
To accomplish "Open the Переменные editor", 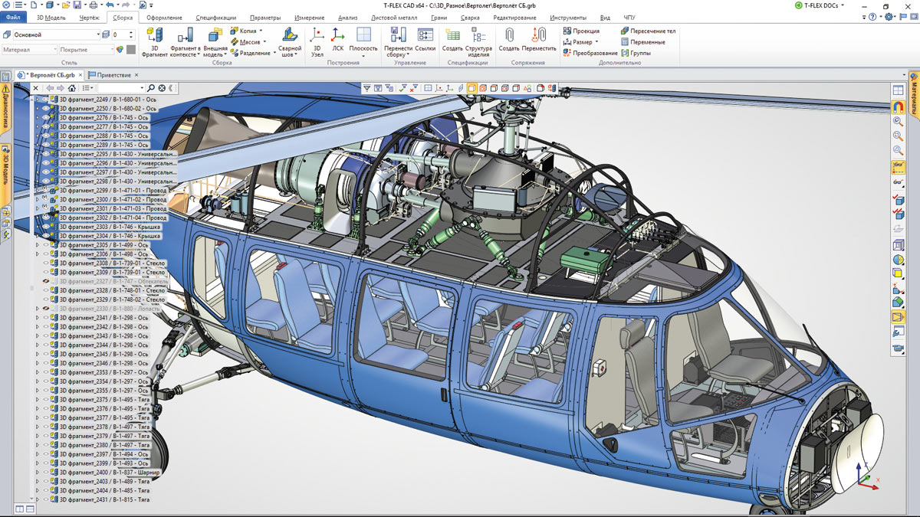I will (x=643, y=42).
